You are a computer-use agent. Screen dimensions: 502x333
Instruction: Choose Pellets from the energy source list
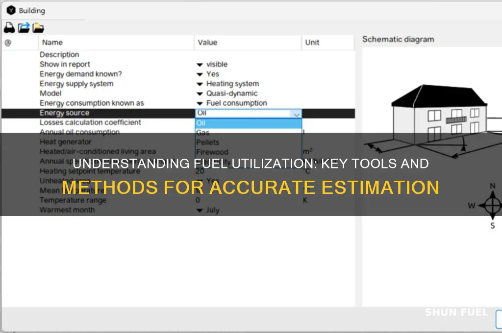tap(249, 143)
